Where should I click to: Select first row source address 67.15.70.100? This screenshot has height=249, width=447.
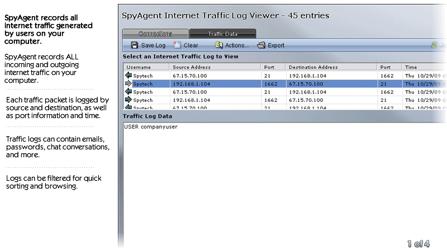pos(190,76)
